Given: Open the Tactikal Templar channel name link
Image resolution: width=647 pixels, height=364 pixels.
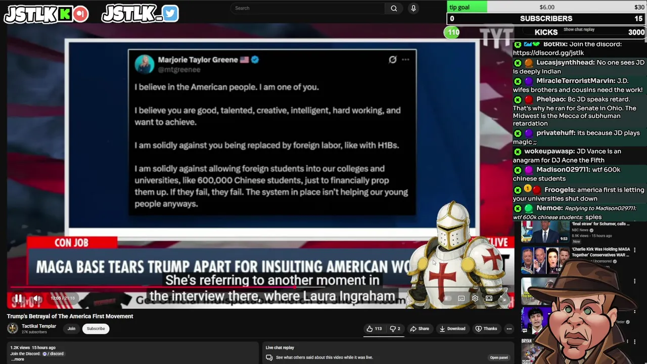Looking at the screenshot, I should [39, 326].
